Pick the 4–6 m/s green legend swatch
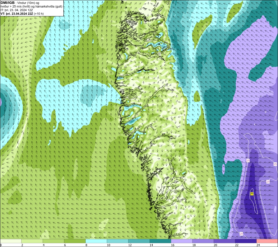Screen dimensions: 278x247 [53, 241]
